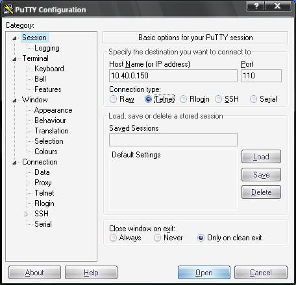296x285 pixels.
Task: Open Colours settings category
Action: (46, 152)
